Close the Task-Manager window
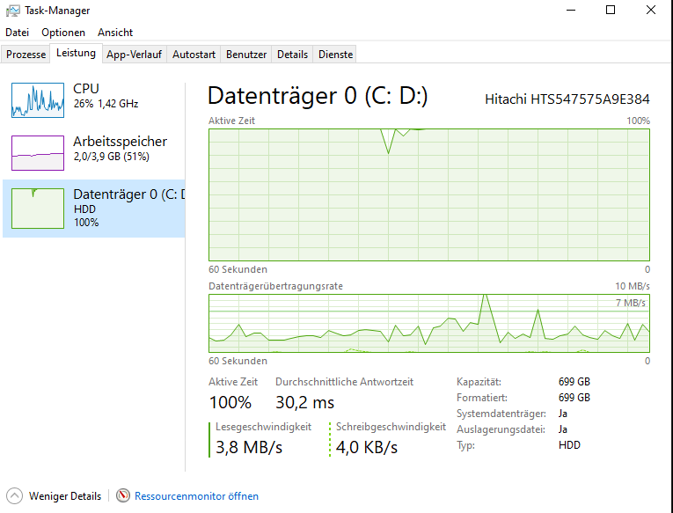Image resolution: width=673 pixels, height=513 pixels. (x=651, y=10)
